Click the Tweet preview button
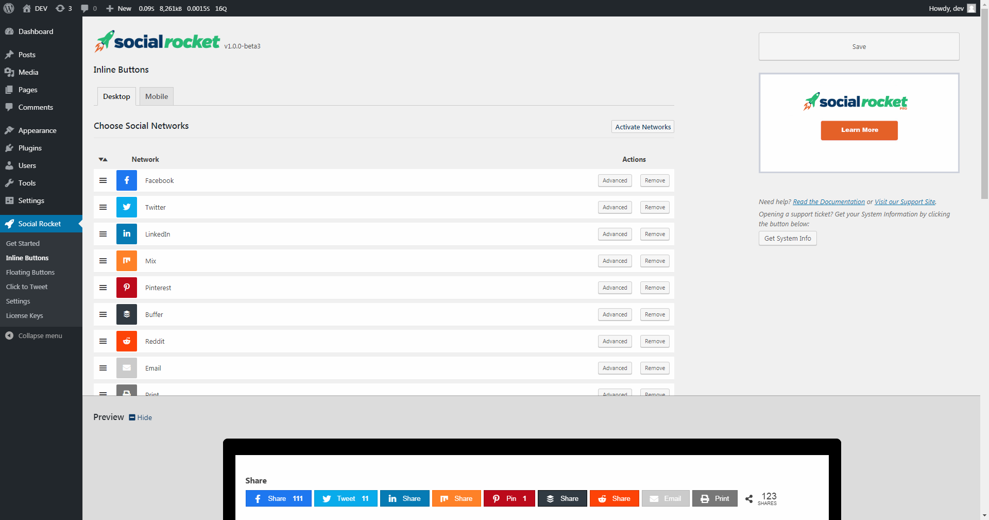Image resolution: width=989 pixels, height=520 pixels. [x=346, y=498]
